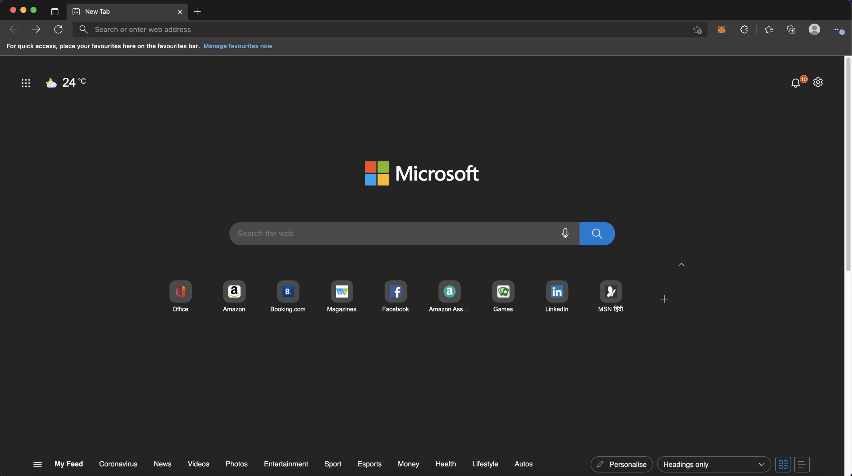
Task: Open the Office quick link
Action: [x=180, y=297]
